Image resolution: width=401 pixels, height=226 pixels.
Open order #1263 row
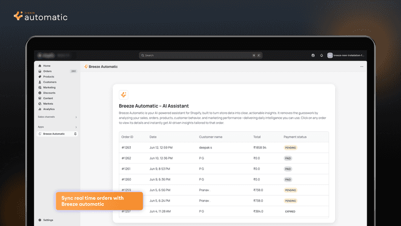click(x=224, y=147)
